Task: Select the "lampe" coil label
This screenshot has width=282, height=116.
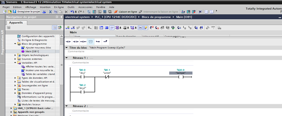Action: tap(181, 73)
